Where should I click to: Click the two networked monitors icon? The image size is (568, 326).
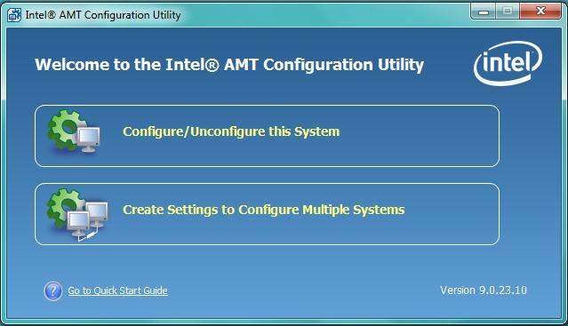coord(88,220)
